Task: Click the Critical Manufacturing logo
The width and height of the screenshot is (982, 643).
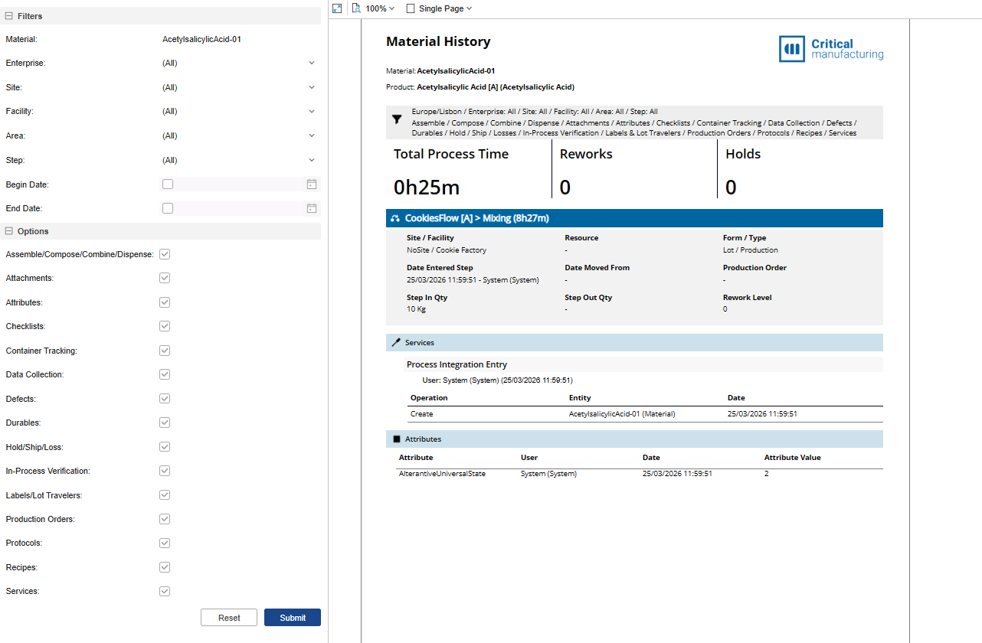Action: tap(830, 48)
